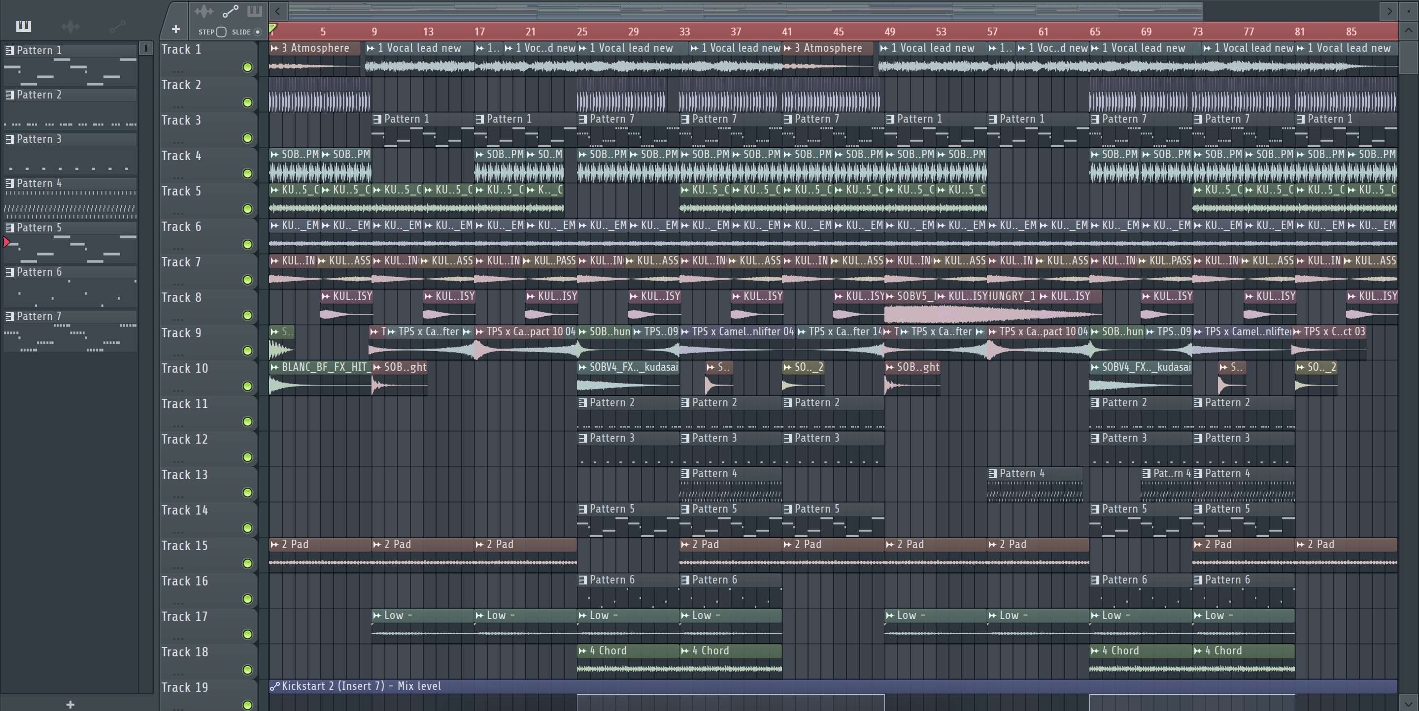Click the picker scrollbar handle beside Pattern 1
Image resolution: width=1419 pixels, height=711 pixels.
click(x=145, y=48)
